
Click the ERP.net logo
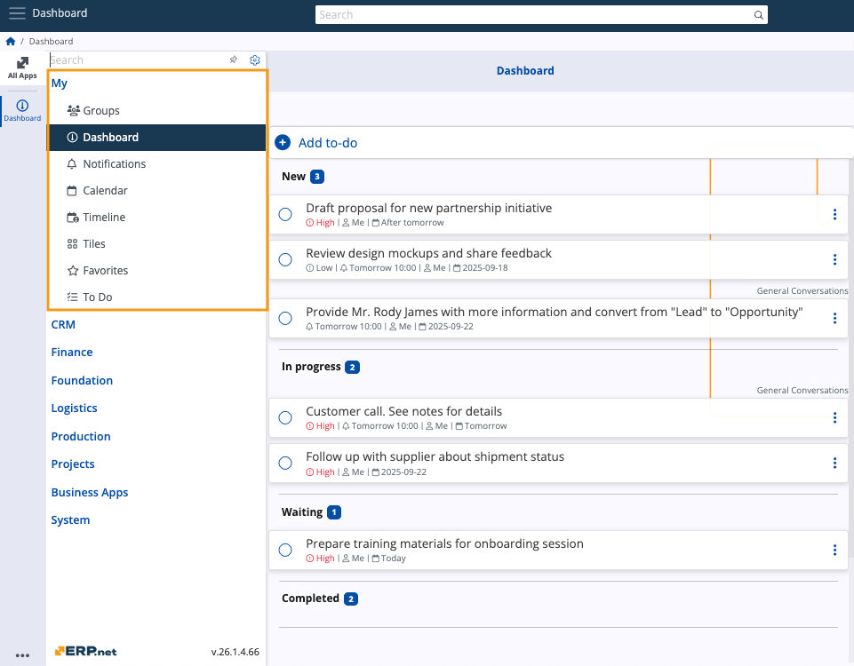[x=85, y=651]
